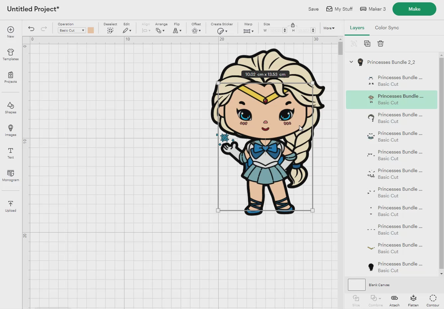Duplicate the selected layer
This screenshot has width=444, height=309.
pos(367,44)
